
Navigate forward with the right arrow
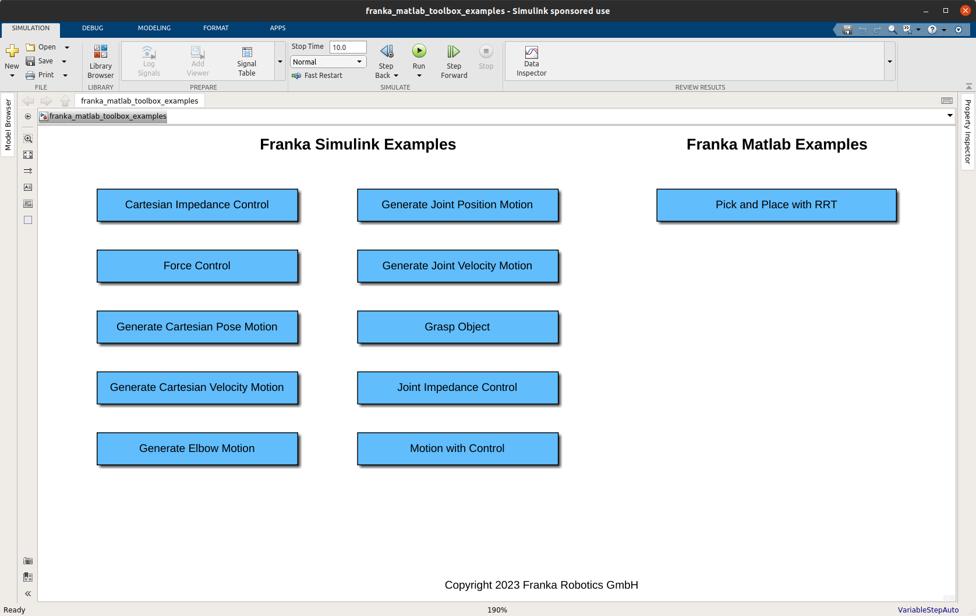point(47,101)
